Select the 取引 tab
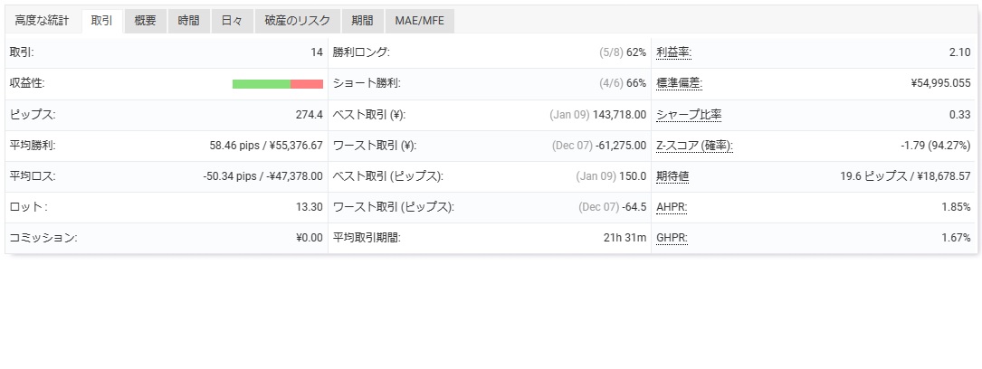 pos(102,21)
